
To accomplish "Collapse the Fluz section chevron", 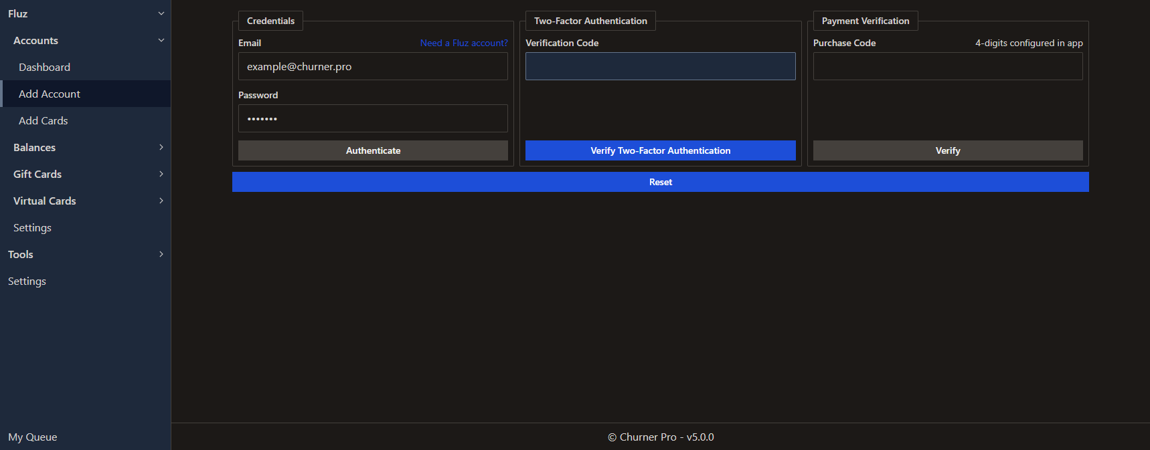I will pyautogui.click(x=161, y=13).
